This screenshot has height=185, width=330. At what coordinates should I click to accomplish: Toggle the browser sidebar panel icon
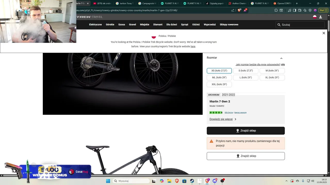pyautogui.click(x=294, y=10)
